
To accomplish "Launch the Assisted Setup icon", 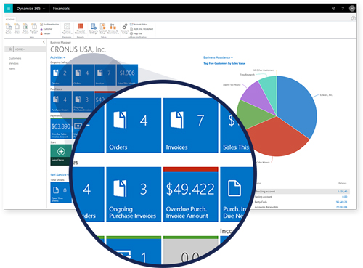I will 103,28.
